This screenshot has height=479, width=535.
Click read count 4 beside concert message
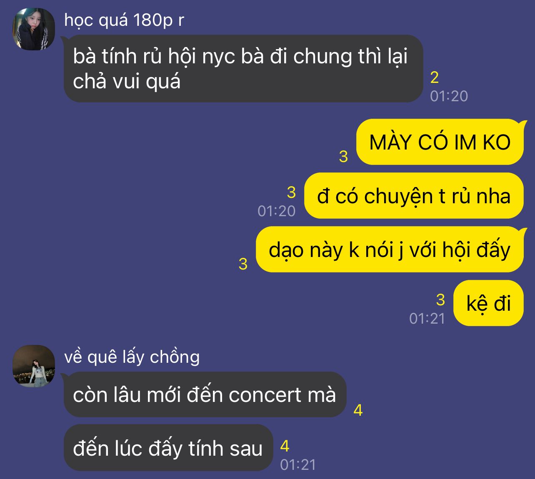coord(358,411)
